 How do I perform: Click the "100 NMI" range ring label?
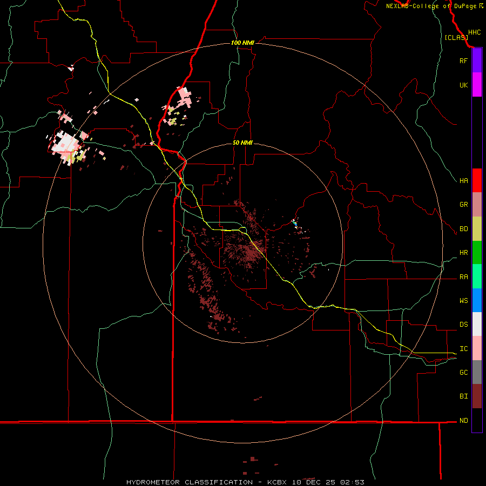point(242,43)
